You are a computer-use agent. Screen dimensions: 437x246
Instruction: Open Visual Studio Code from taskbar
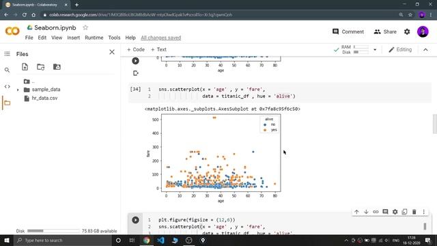point(160,240)
